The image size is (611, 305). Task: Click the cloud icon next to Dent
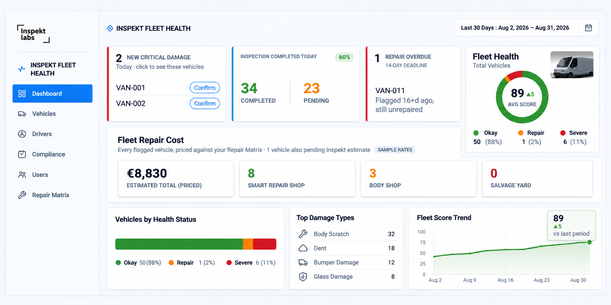[303, 248]
